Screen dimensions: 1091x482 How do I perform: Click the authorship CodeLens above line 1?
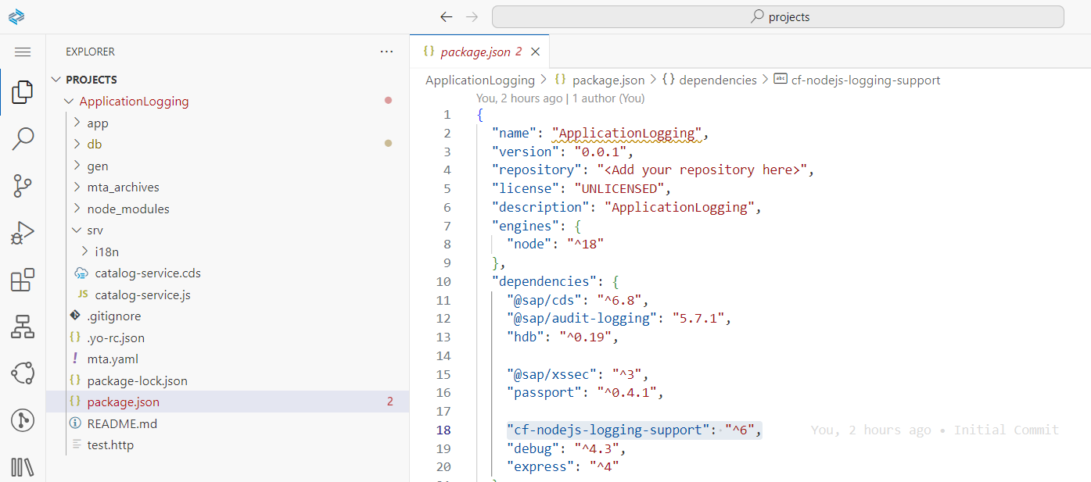tap(560, 98)
